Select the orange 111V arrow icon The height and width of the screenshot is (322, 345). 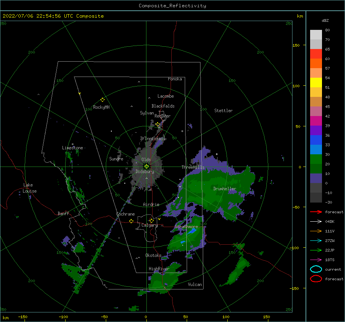(x=316, y=231)
